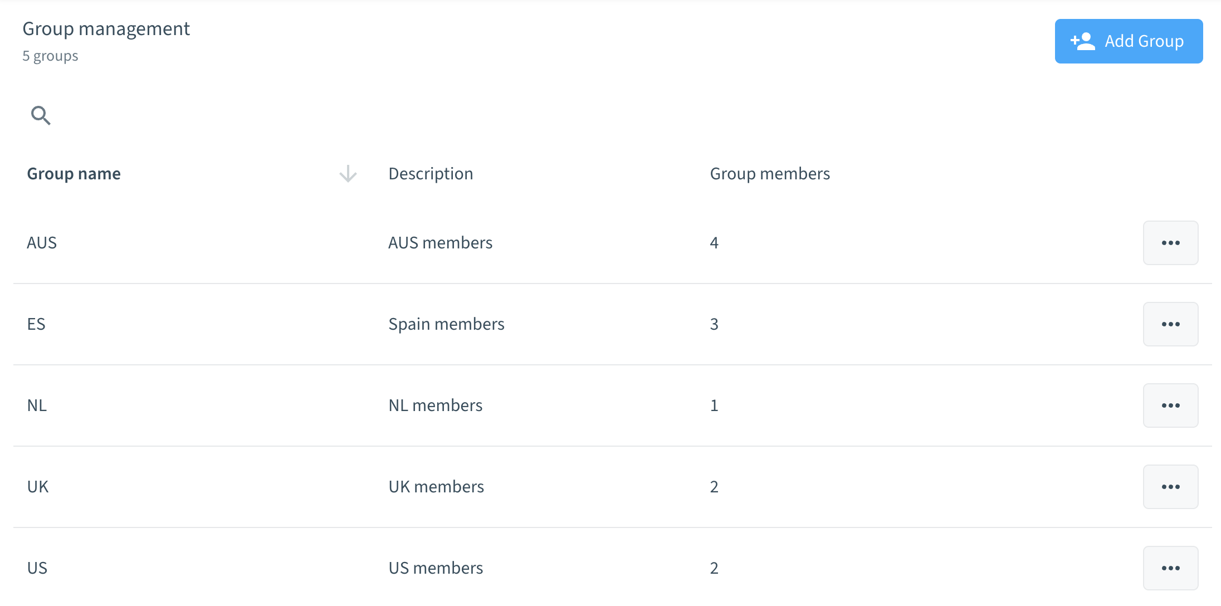1221x606 pixels.
Task: Click the 5 groups count label
Action: click(x=50, y=55)
